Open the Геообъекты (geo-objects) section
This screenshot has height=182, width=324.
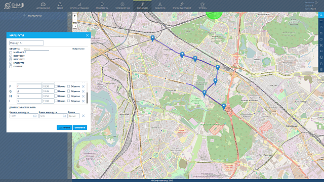102,6
